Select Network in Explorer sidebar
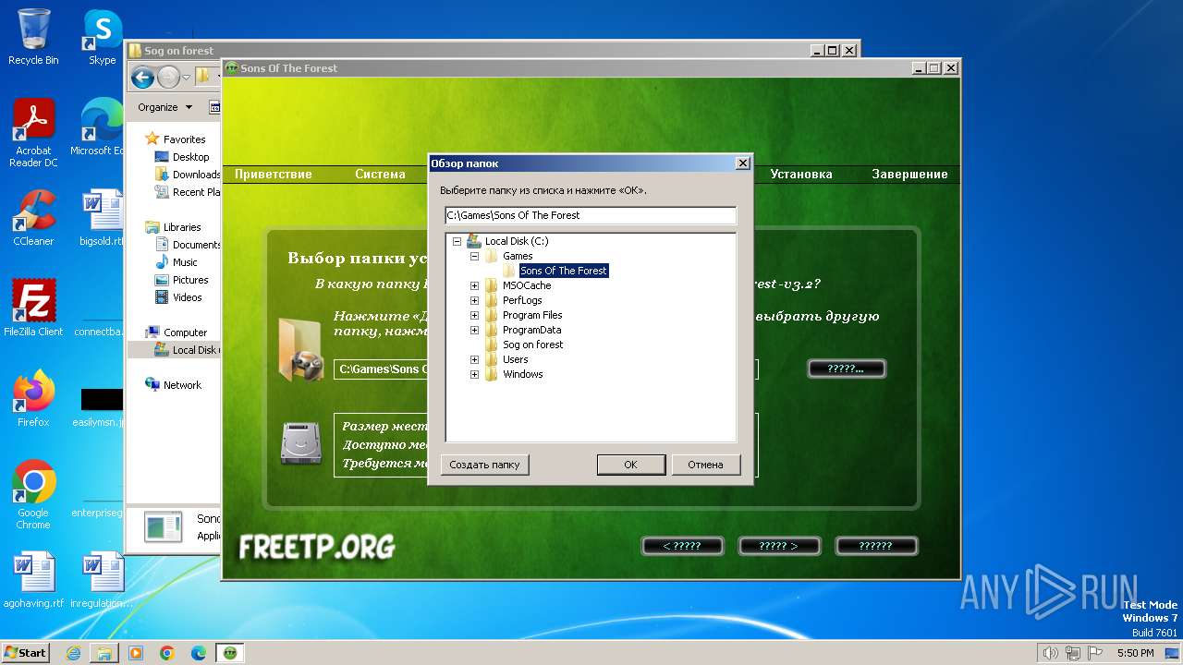The width and height of the screenshot is (1183, 665). tap(174, 385)
